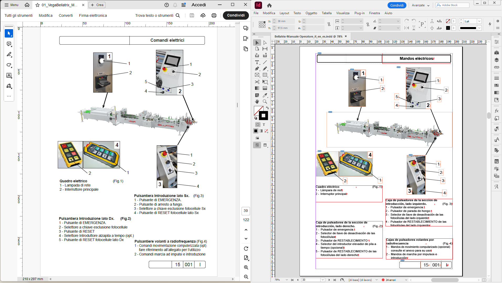Select the Scissors tool
The width and height of the screenshot is (502, 283).
tap(257, 82)
